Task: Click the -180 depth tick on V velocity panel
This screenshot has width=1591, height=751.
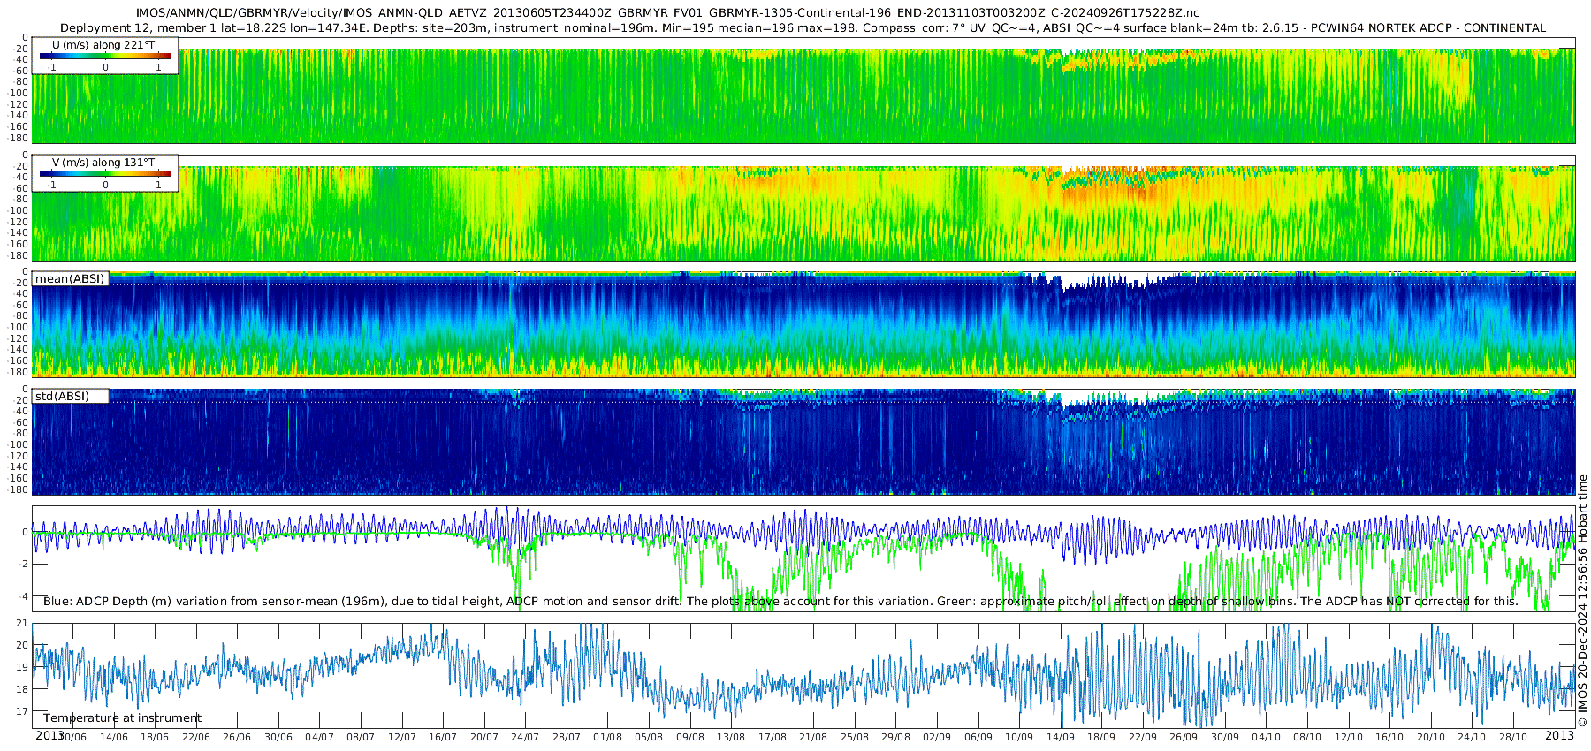Action: coord(18,255)
